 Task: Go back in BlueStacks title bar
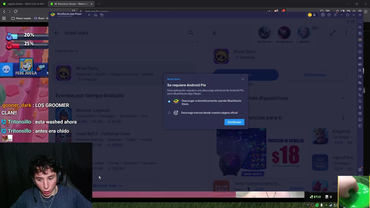click(89, 15)
